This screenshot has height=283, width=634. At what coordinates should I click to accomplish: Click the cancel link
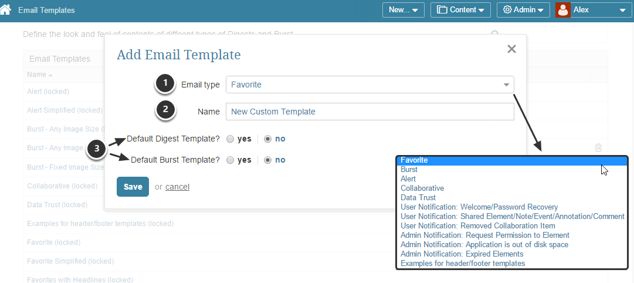tap(177, 187)
